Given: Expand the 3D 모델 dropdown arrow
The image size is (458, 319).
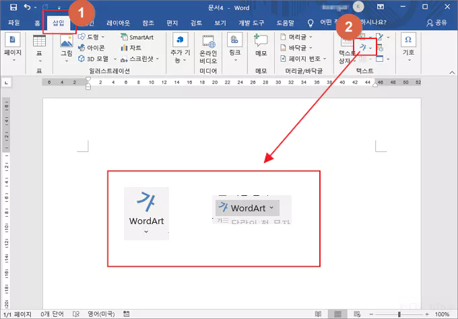Looking at the screenshot, I should (x=115, y=59).
